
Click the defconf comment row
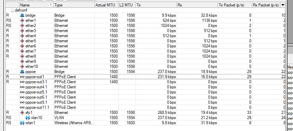(145, 10)
